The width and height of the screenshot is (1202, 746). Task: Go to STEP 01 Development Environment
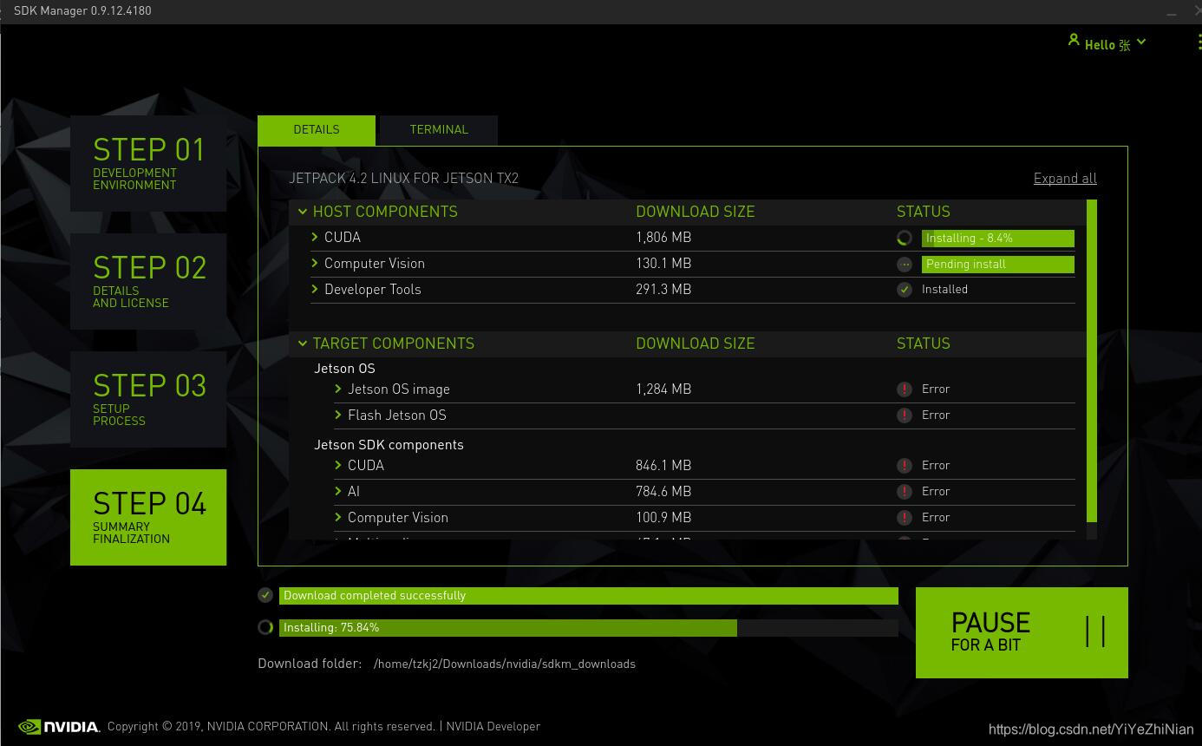tap(148, 163)
